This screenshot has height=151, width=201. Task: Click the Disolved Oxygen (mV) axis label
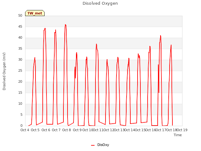pos(4,71)
